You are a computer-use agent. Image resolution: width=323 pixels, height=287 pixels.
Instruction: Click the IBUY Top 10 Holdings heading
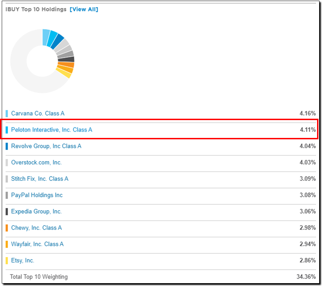pyautogui.click(x=36, y=9)
